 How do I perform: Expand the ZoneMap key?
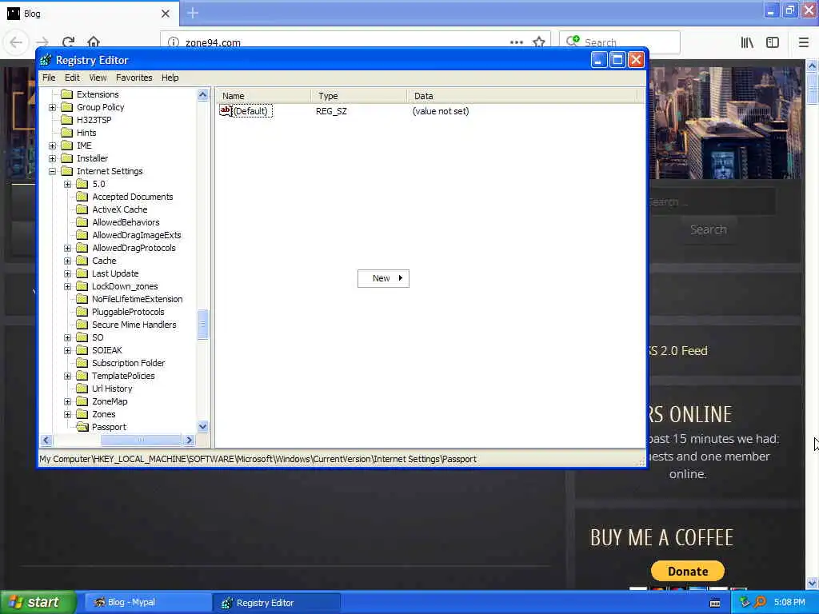[67, 401]
